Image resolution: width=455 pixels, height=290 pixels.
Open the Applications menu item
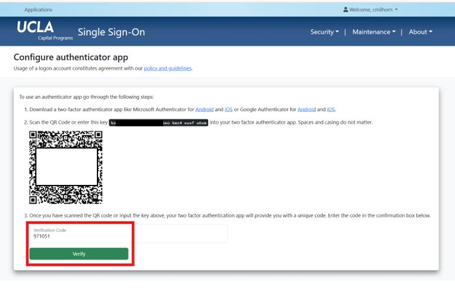38,9
